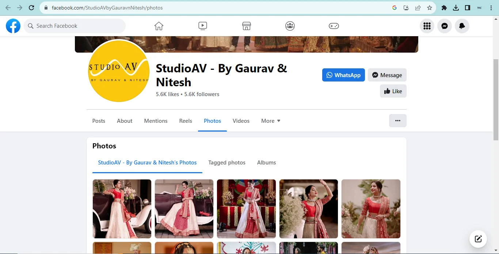The width and height of the screenshot is (499, 254).
Task: Select the Photos tab
Action: (x=212, y=121)
